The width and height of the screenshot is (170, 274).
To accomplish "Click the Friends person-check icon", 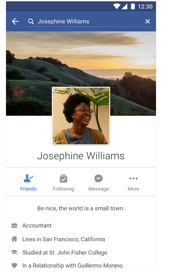I will (x=28, y=178).
